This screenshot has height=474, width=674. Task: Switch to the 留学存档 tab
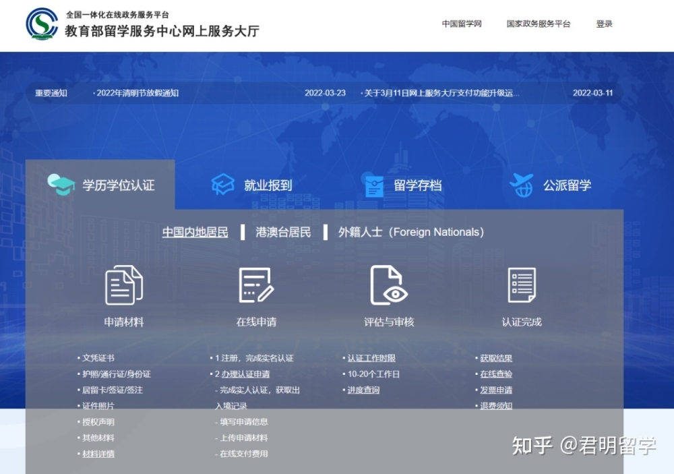[x=403, y=185]
